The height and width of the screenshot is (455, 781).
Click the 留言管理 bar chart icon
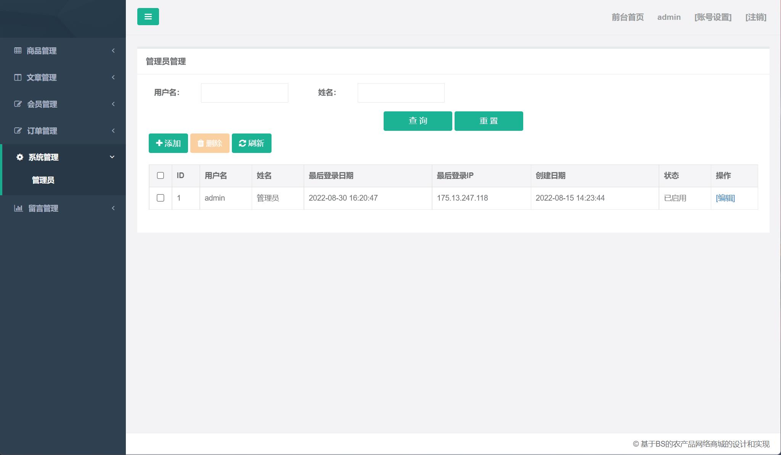tap(19, 208)
